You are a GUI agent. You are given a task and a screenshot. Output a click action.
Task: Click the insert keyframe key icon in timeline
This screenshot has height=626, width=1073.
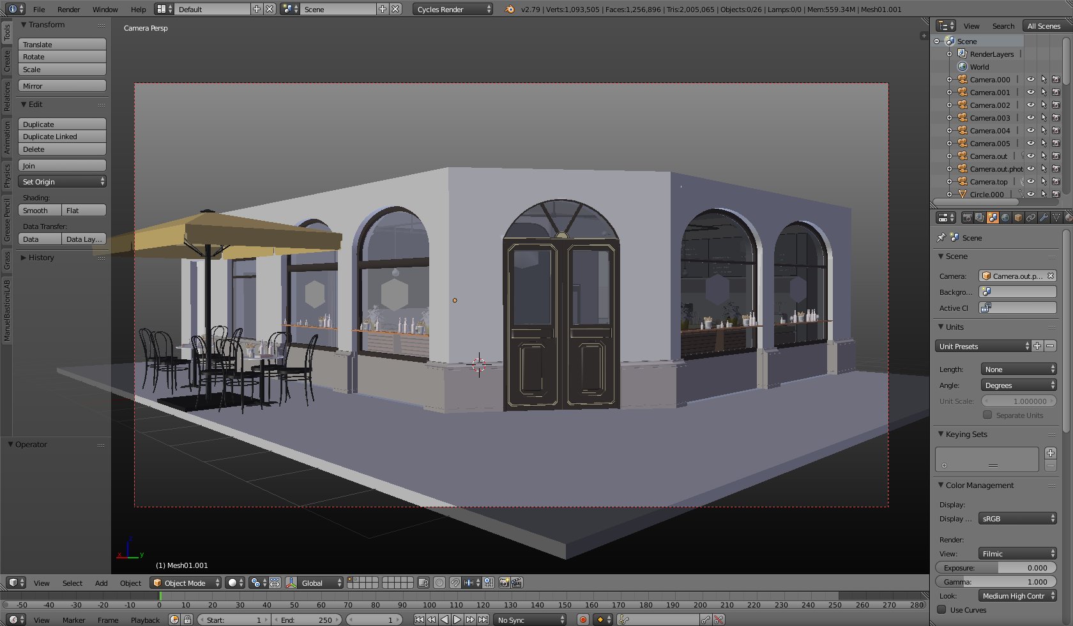706,620
